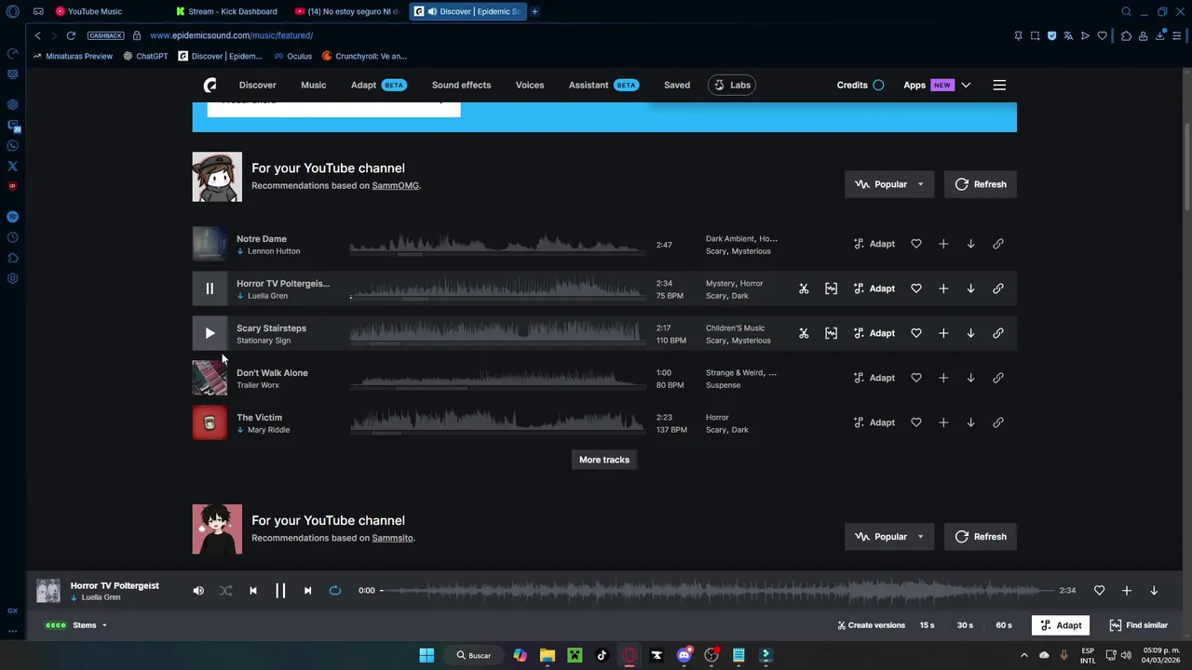The image size is (1192, 670).
Task: Open Popular sort dropdown for SammOMG recommendations
Action: coord(889,184)
